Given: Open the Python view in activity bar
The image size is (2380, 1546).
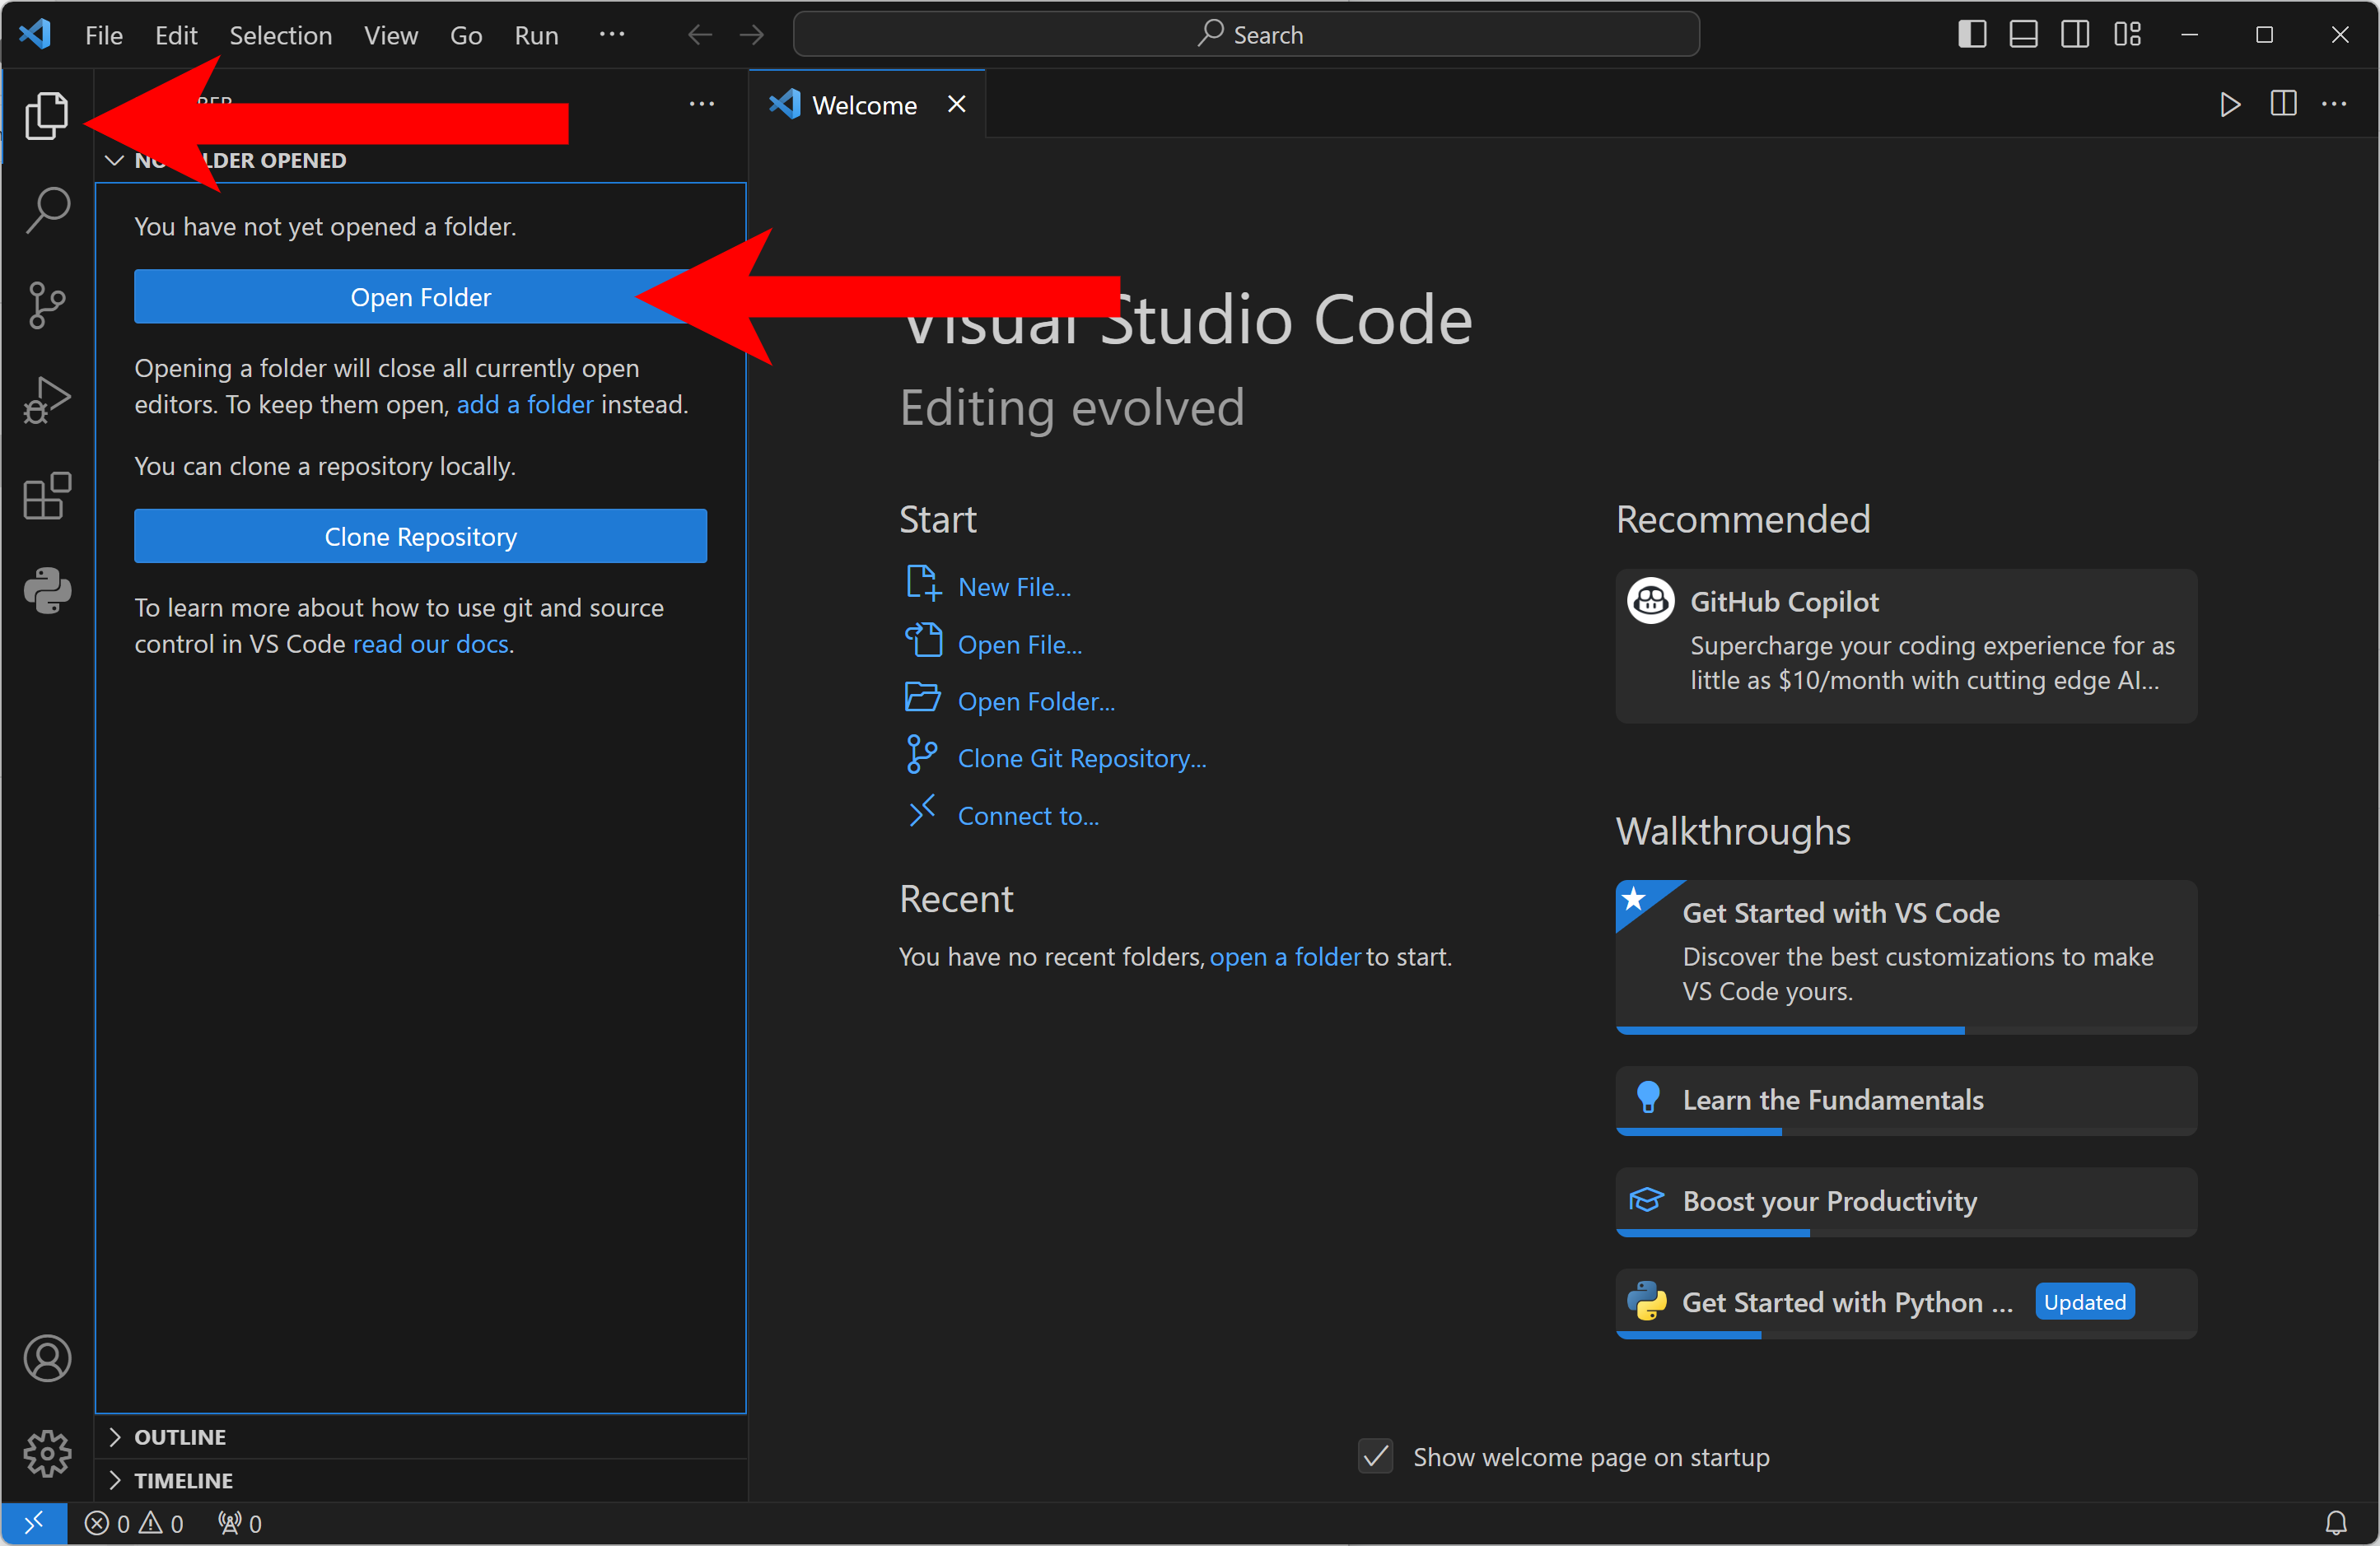Looking at the screenshot, I should (46, 590).
